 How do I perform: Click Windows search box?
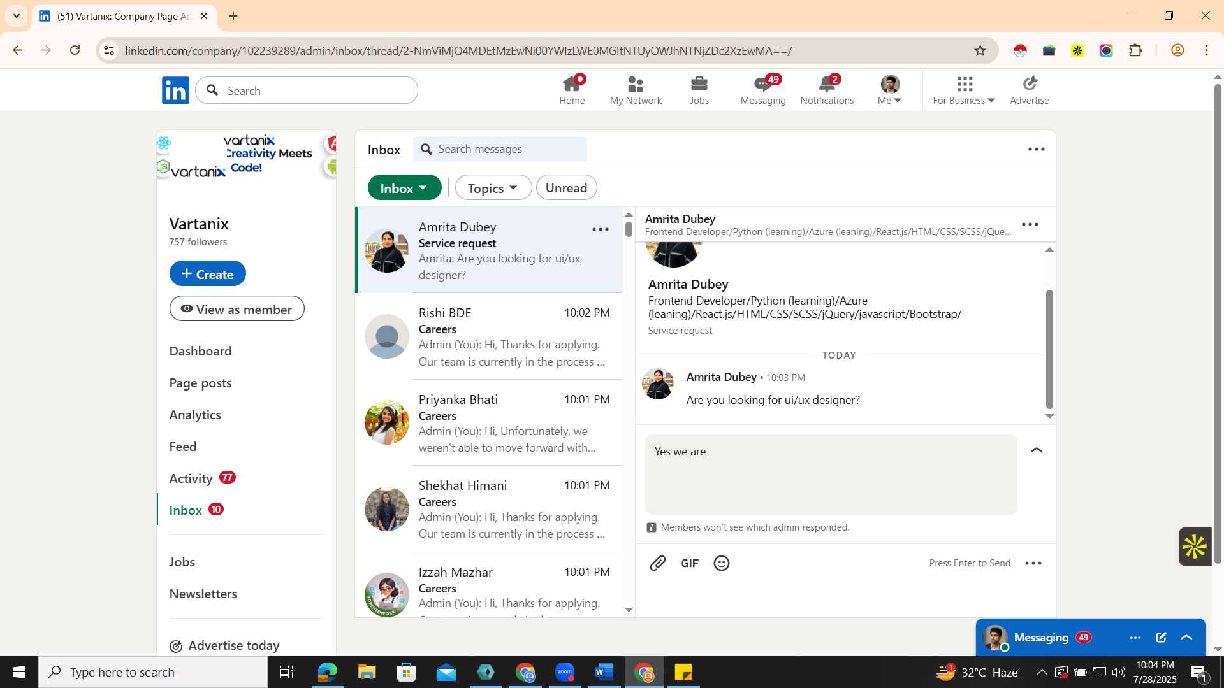tap(153, 672)
